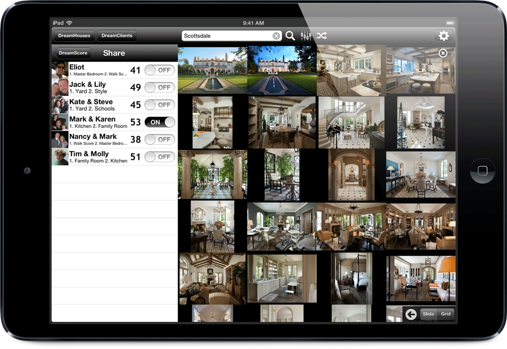Click the Share panel title
Viewport: 507px width, 349px height.
tap(114, 53)
